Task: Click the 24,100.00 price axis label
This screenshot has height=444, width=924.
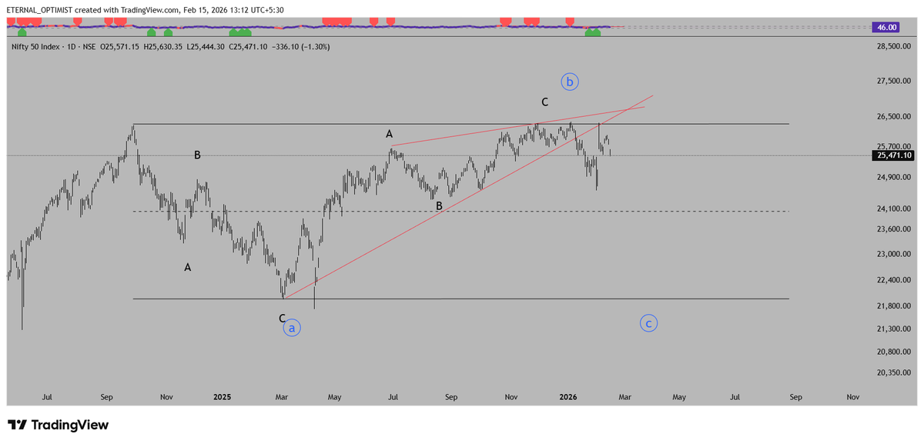Action: pos(893,209)
